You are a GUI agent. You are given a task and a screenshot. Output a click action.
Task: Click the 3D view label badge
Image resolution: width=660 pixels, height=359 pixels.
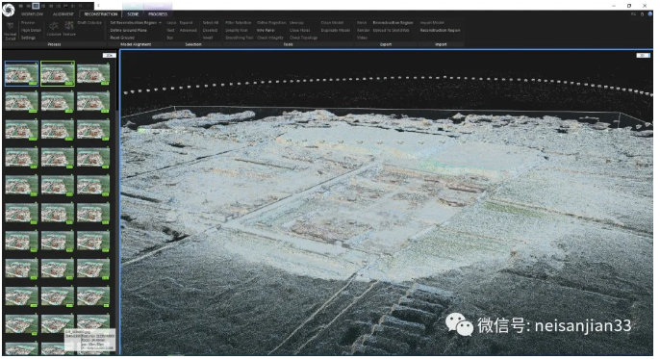click(x=643, y=56)
